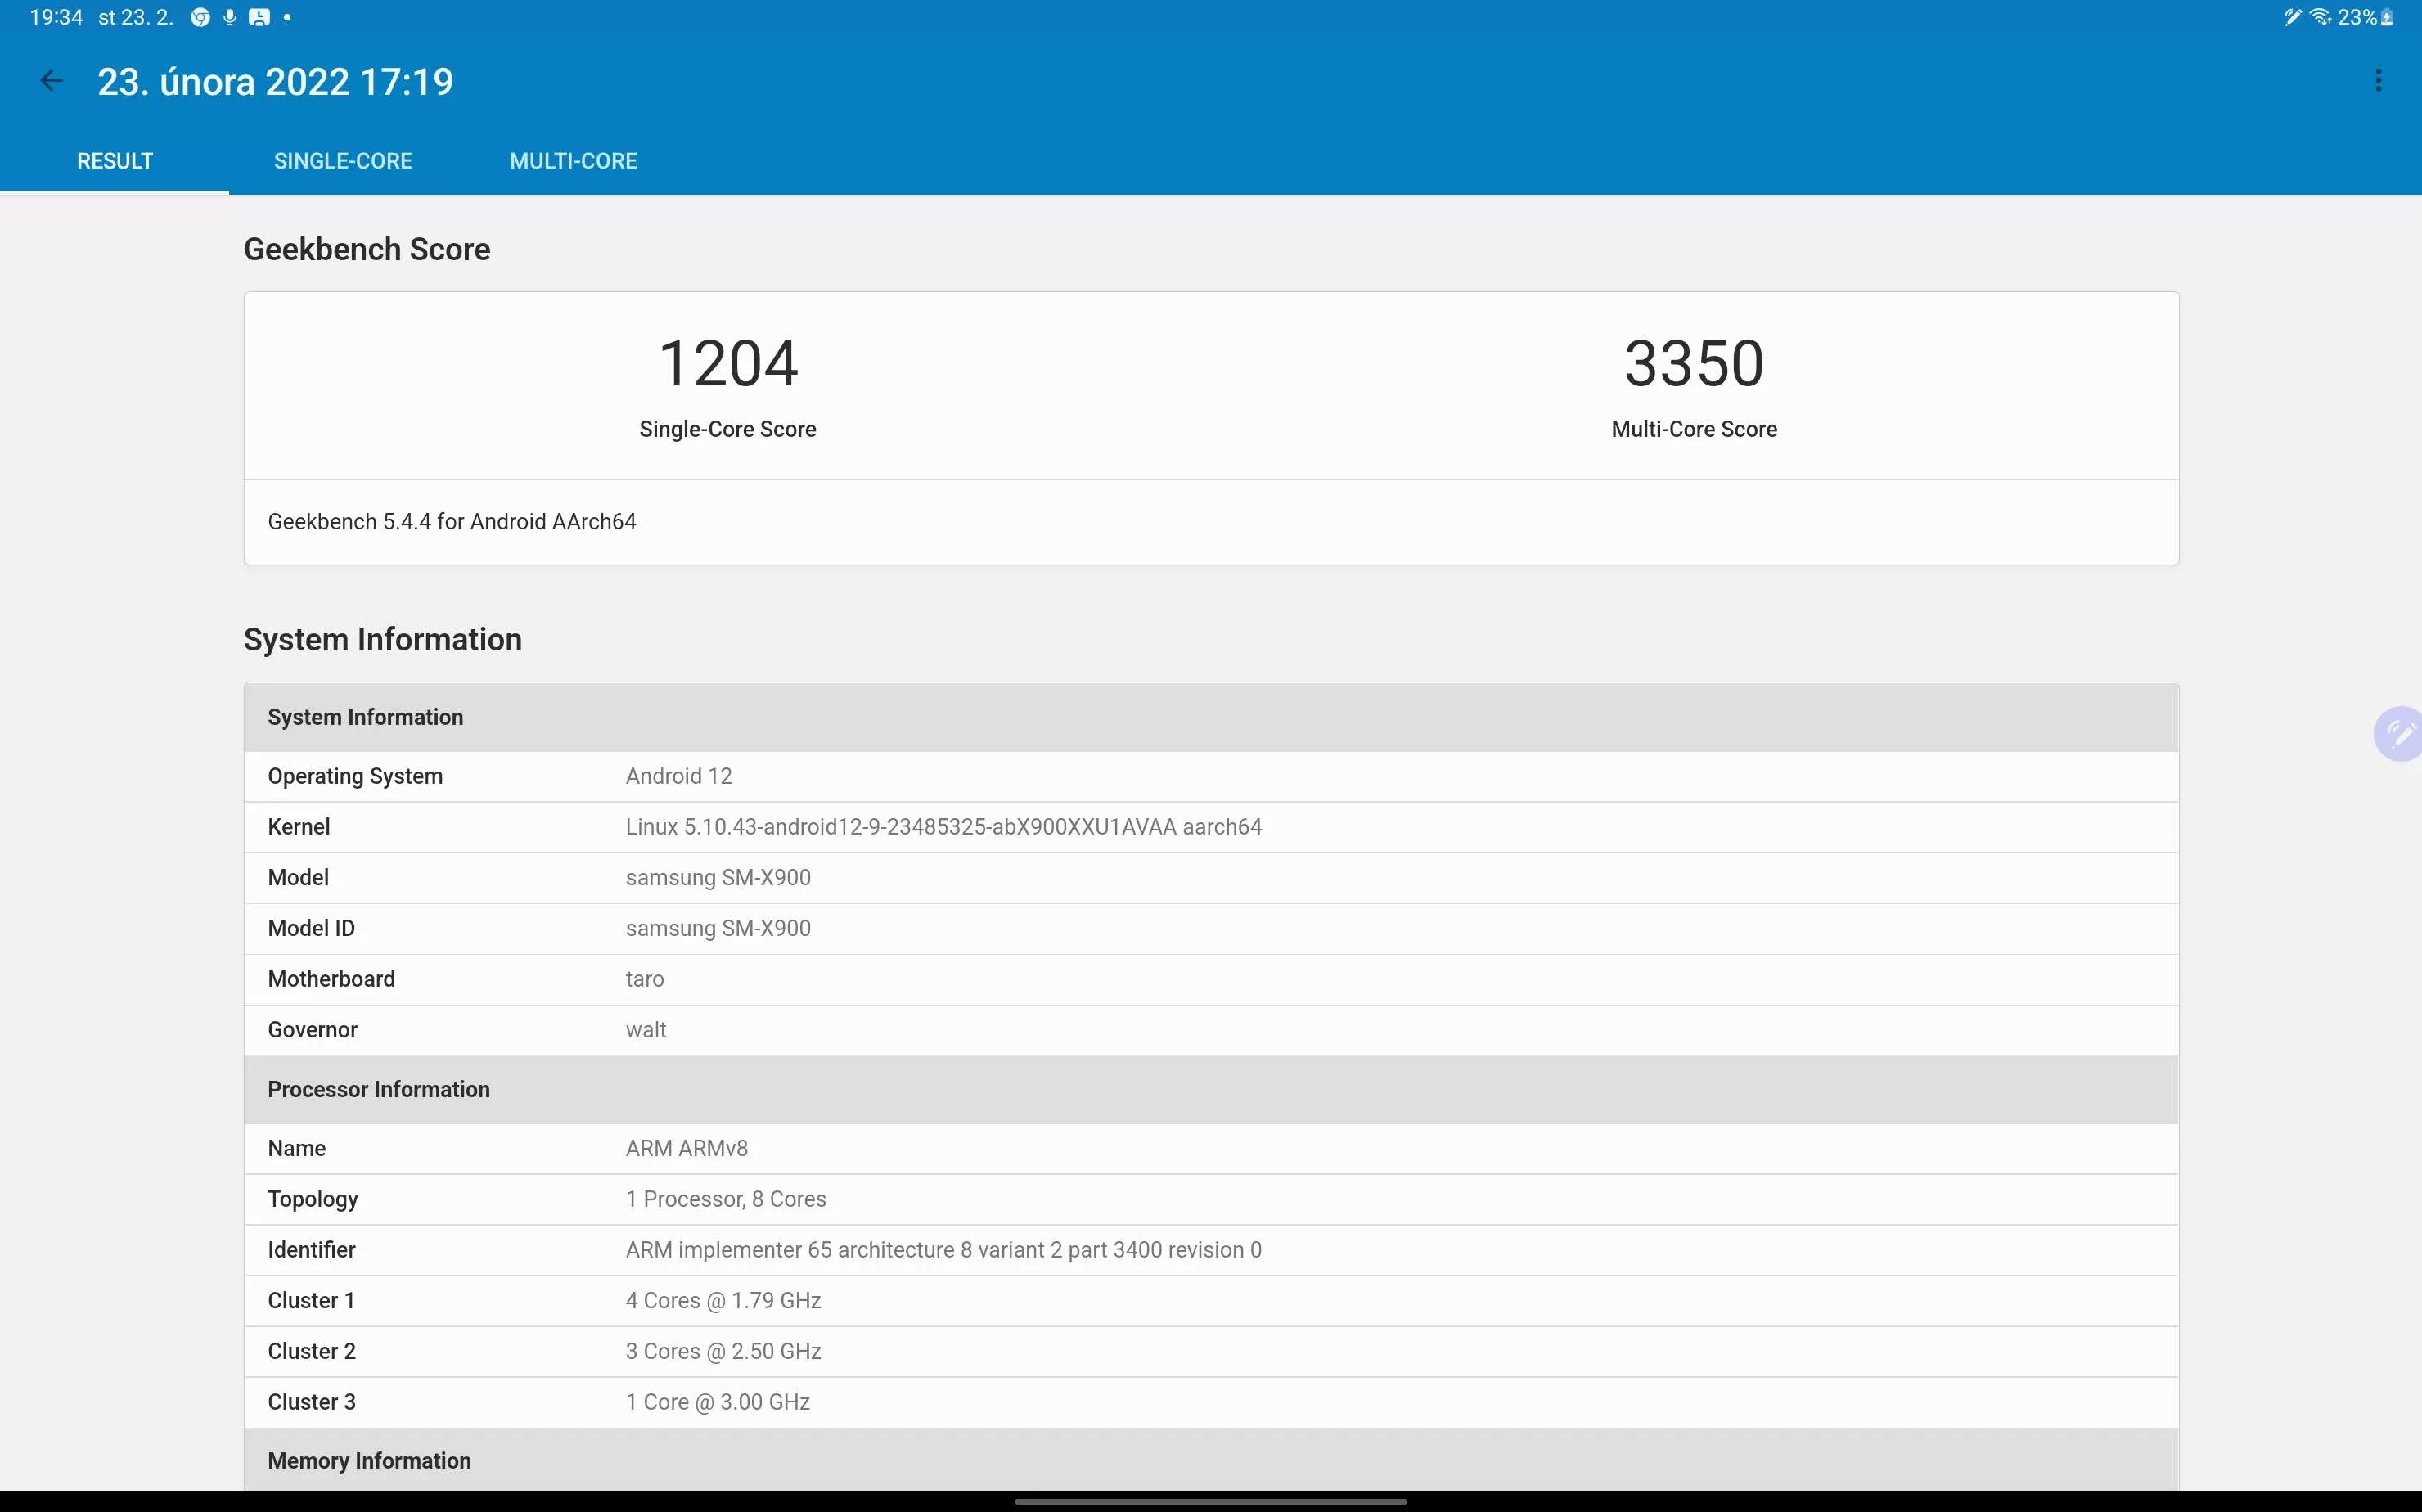Tap the Model ID row label
Image resolution: width=2422 pixels, height=1512 pixels.
pos(311,929)
